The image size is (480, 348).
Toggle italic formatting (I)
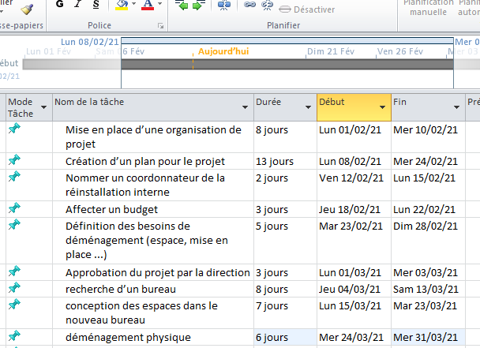(x=79, y=6)
